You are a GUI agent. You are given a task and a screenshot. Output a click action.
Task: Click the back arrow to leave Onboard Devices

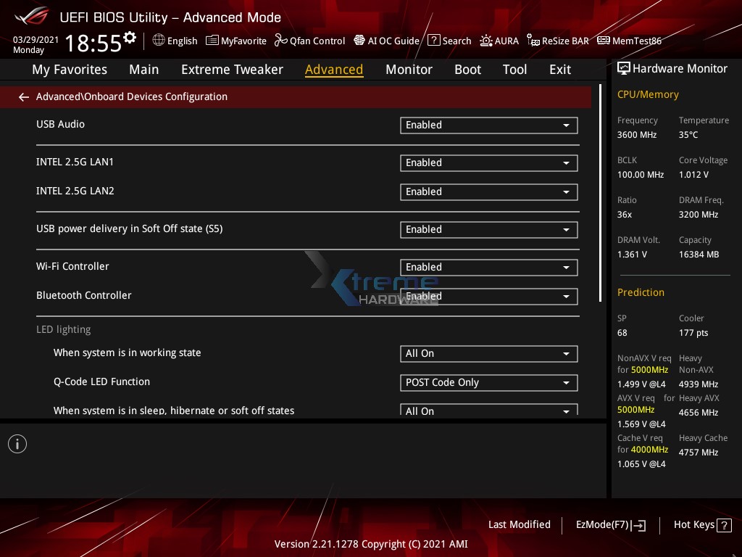click(23, 96)
